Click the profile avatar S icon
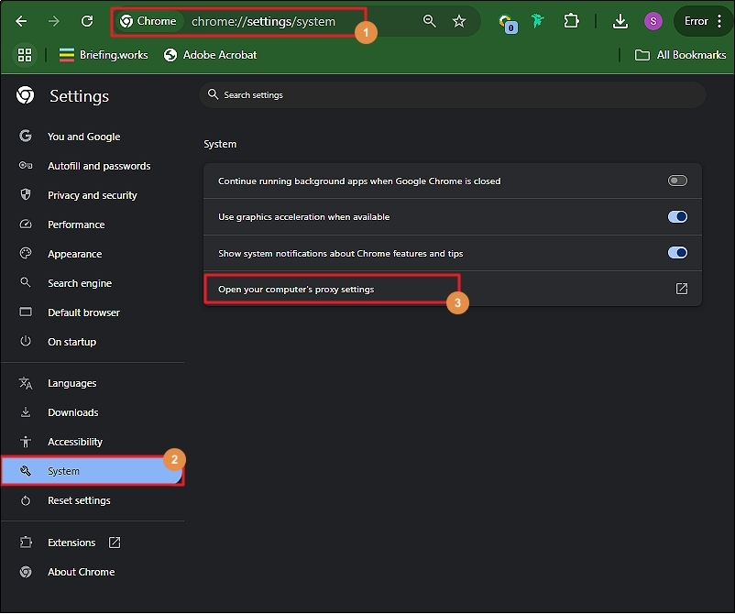The image size is (735, 614). [x=653, y=21]
